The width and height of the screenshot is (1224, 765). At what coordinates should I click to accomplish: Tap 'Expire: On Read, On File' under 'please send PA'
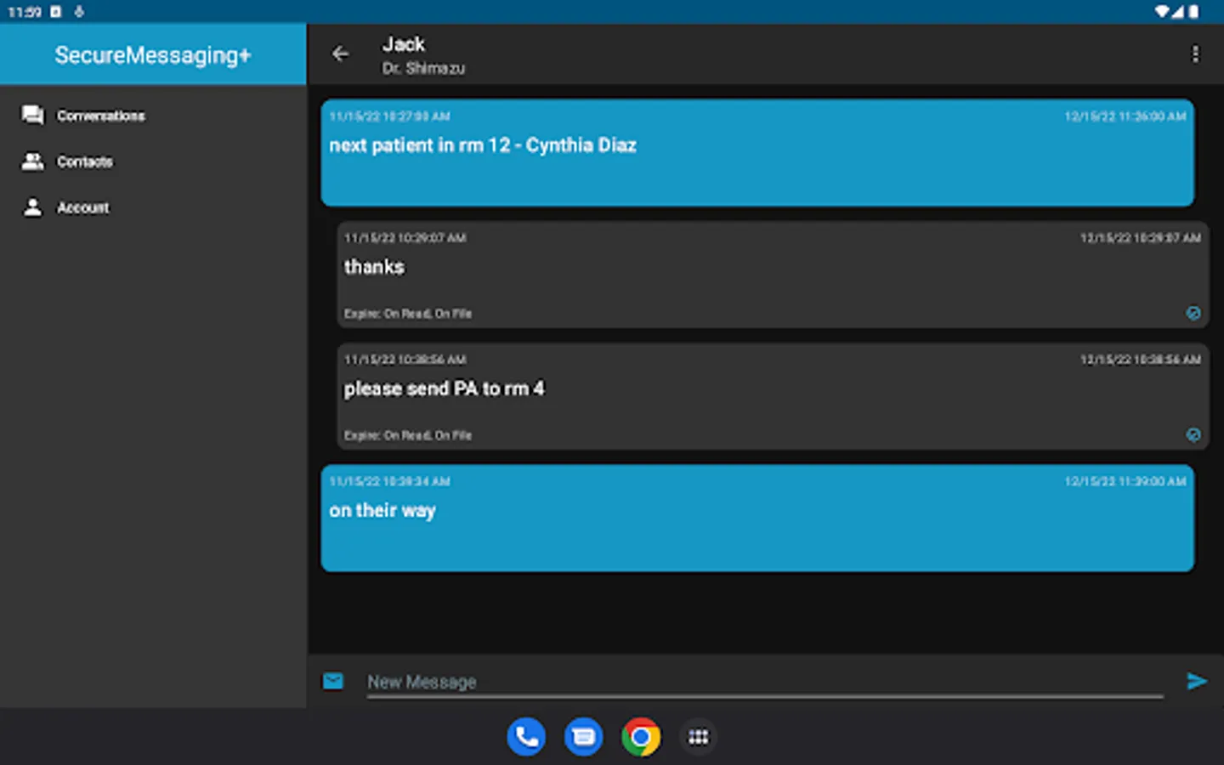pos(408,435)
